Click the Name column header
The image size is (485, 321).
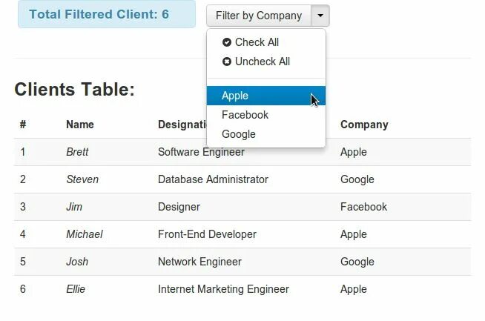coord(79,125)
